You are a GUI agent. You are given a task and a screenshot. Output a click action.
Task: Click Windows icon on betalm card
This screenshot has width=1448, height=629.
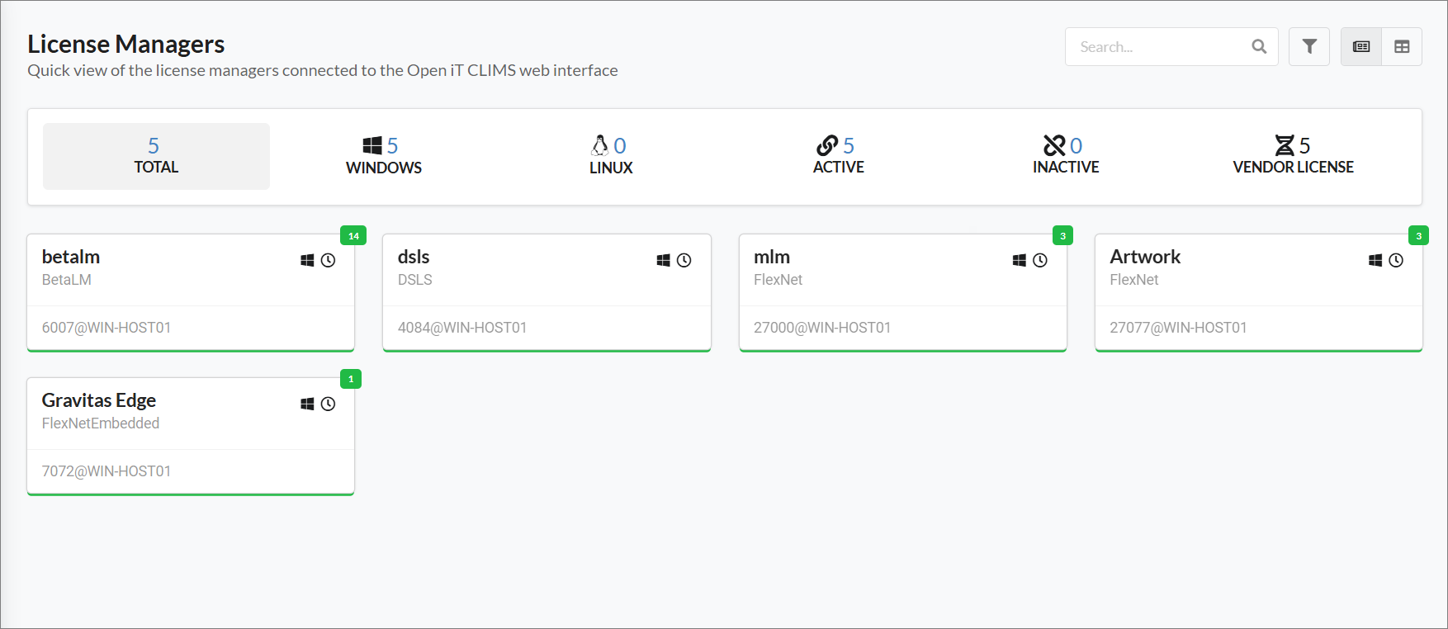(x=307, y=260)
